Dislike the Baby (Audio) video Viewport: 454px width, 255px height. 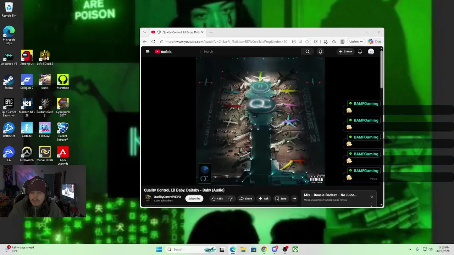coord(231,199)
